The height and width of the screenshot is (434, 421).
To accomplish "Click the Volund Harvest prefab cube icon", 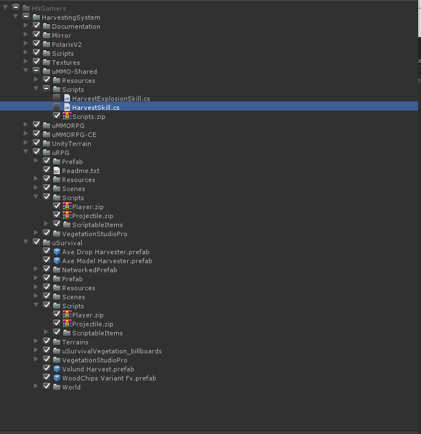I will [56, 369].
